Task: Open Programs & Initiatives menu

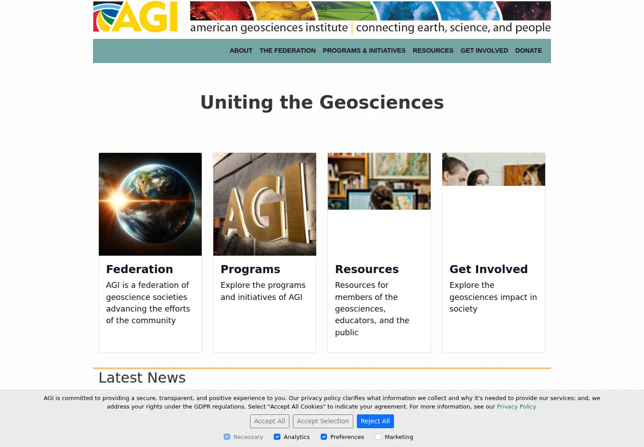Action: (x=364, y=51)
